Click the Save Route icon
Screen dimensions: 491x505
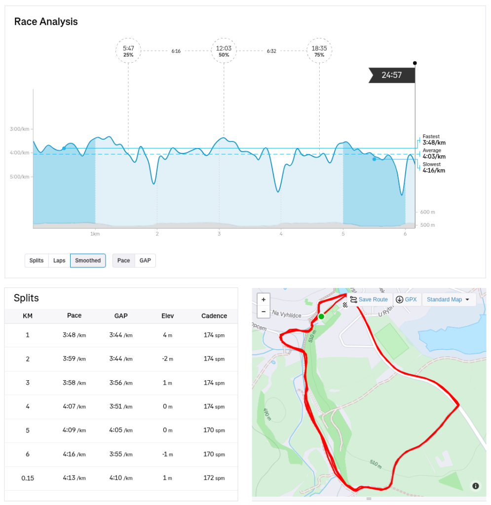pos(353,299)
